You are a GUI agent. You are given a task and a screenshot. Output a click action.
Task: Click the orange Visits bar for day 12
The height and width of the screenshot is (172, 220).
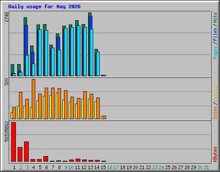click(x=85, y=105)
